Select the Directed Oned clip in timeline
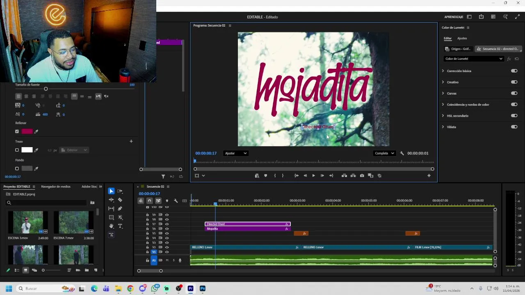525x295 pixels. [248, 224]
